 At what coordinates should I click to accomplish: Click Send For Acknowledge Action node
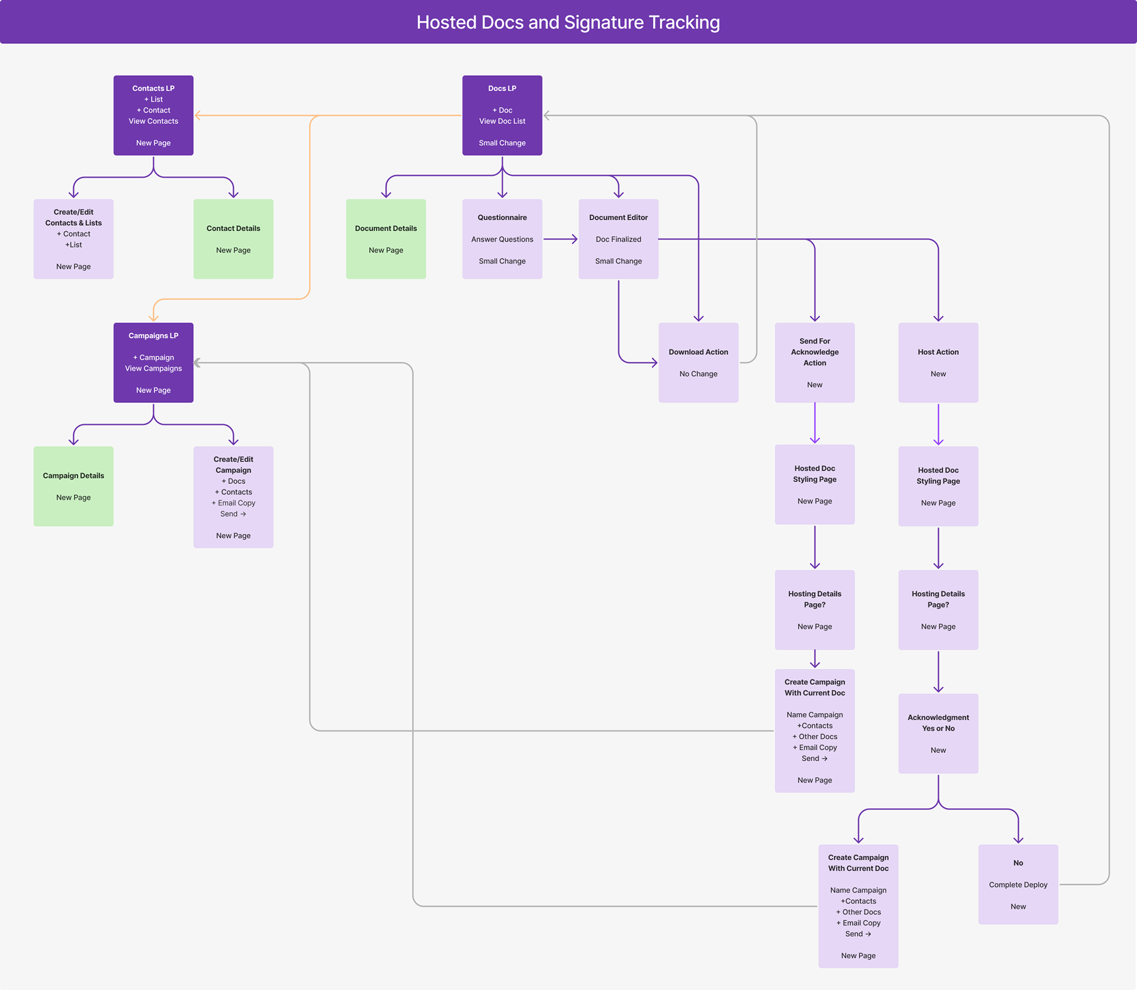814,363
